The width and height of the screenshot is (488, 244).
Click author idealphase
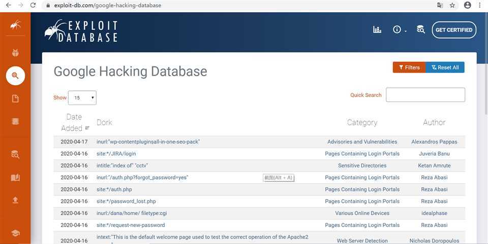pos(434,213)
